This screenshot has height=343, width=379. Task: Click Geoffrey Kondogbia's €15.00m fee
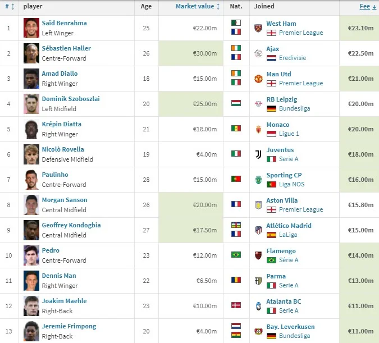(x=360, y=230)
